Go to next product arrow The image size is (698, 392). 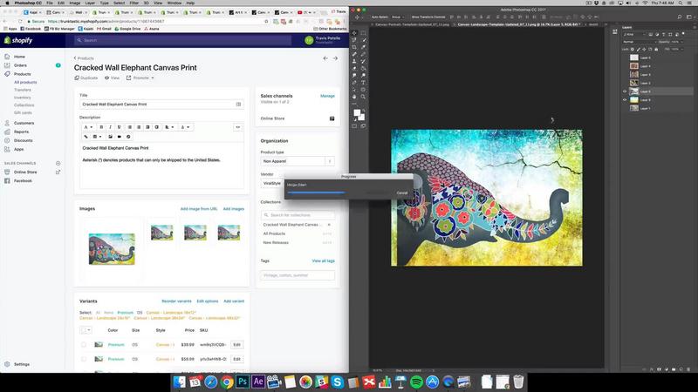335,58
